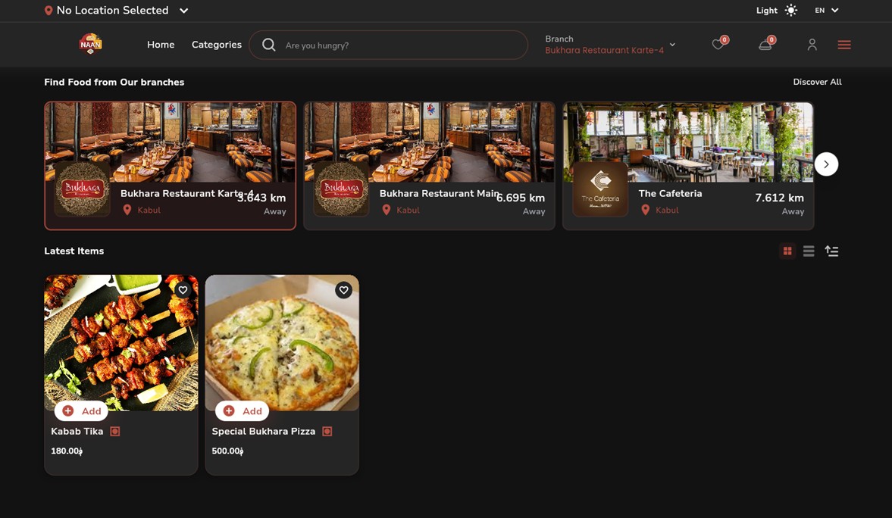
Task: Open the wishlist heart icon in header
Action: click(718, 45)
